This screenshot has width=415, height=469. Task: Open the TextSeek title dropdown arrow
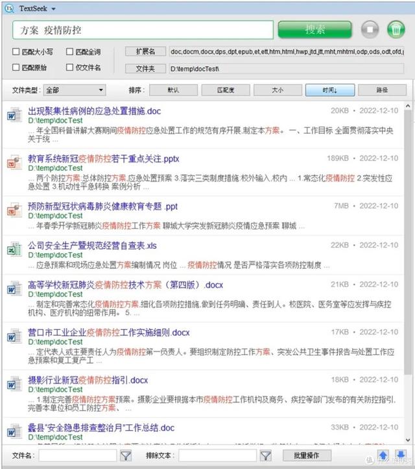(53, 9)
